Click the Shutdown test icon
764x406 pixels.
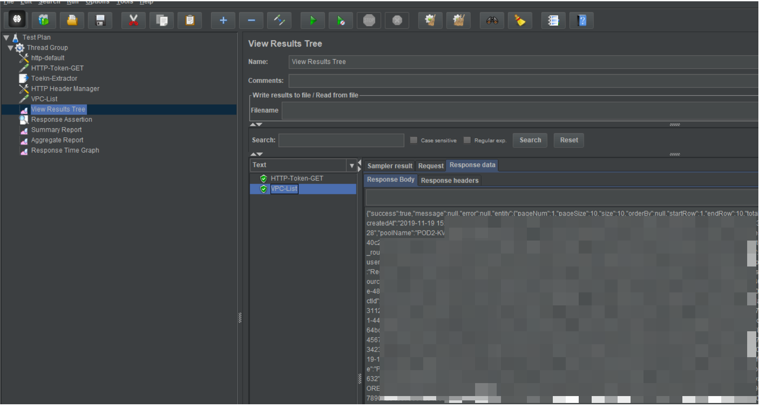[x=397, y=20]
